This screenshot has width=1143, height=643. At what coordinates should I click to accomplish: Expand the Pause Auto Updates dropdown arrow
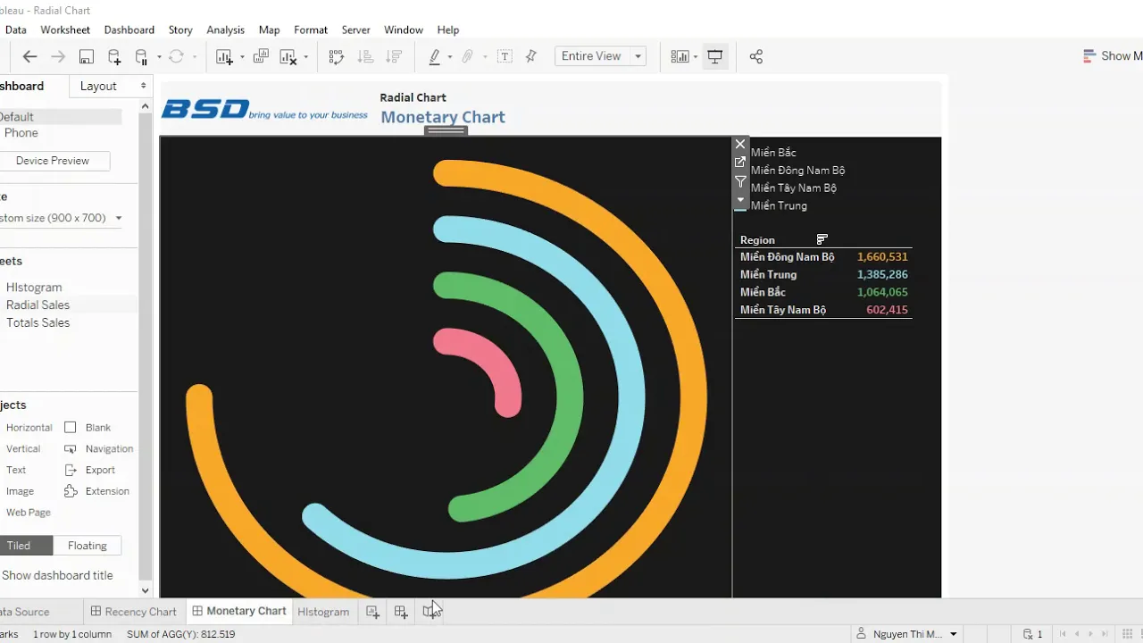[x=159, y=57]
